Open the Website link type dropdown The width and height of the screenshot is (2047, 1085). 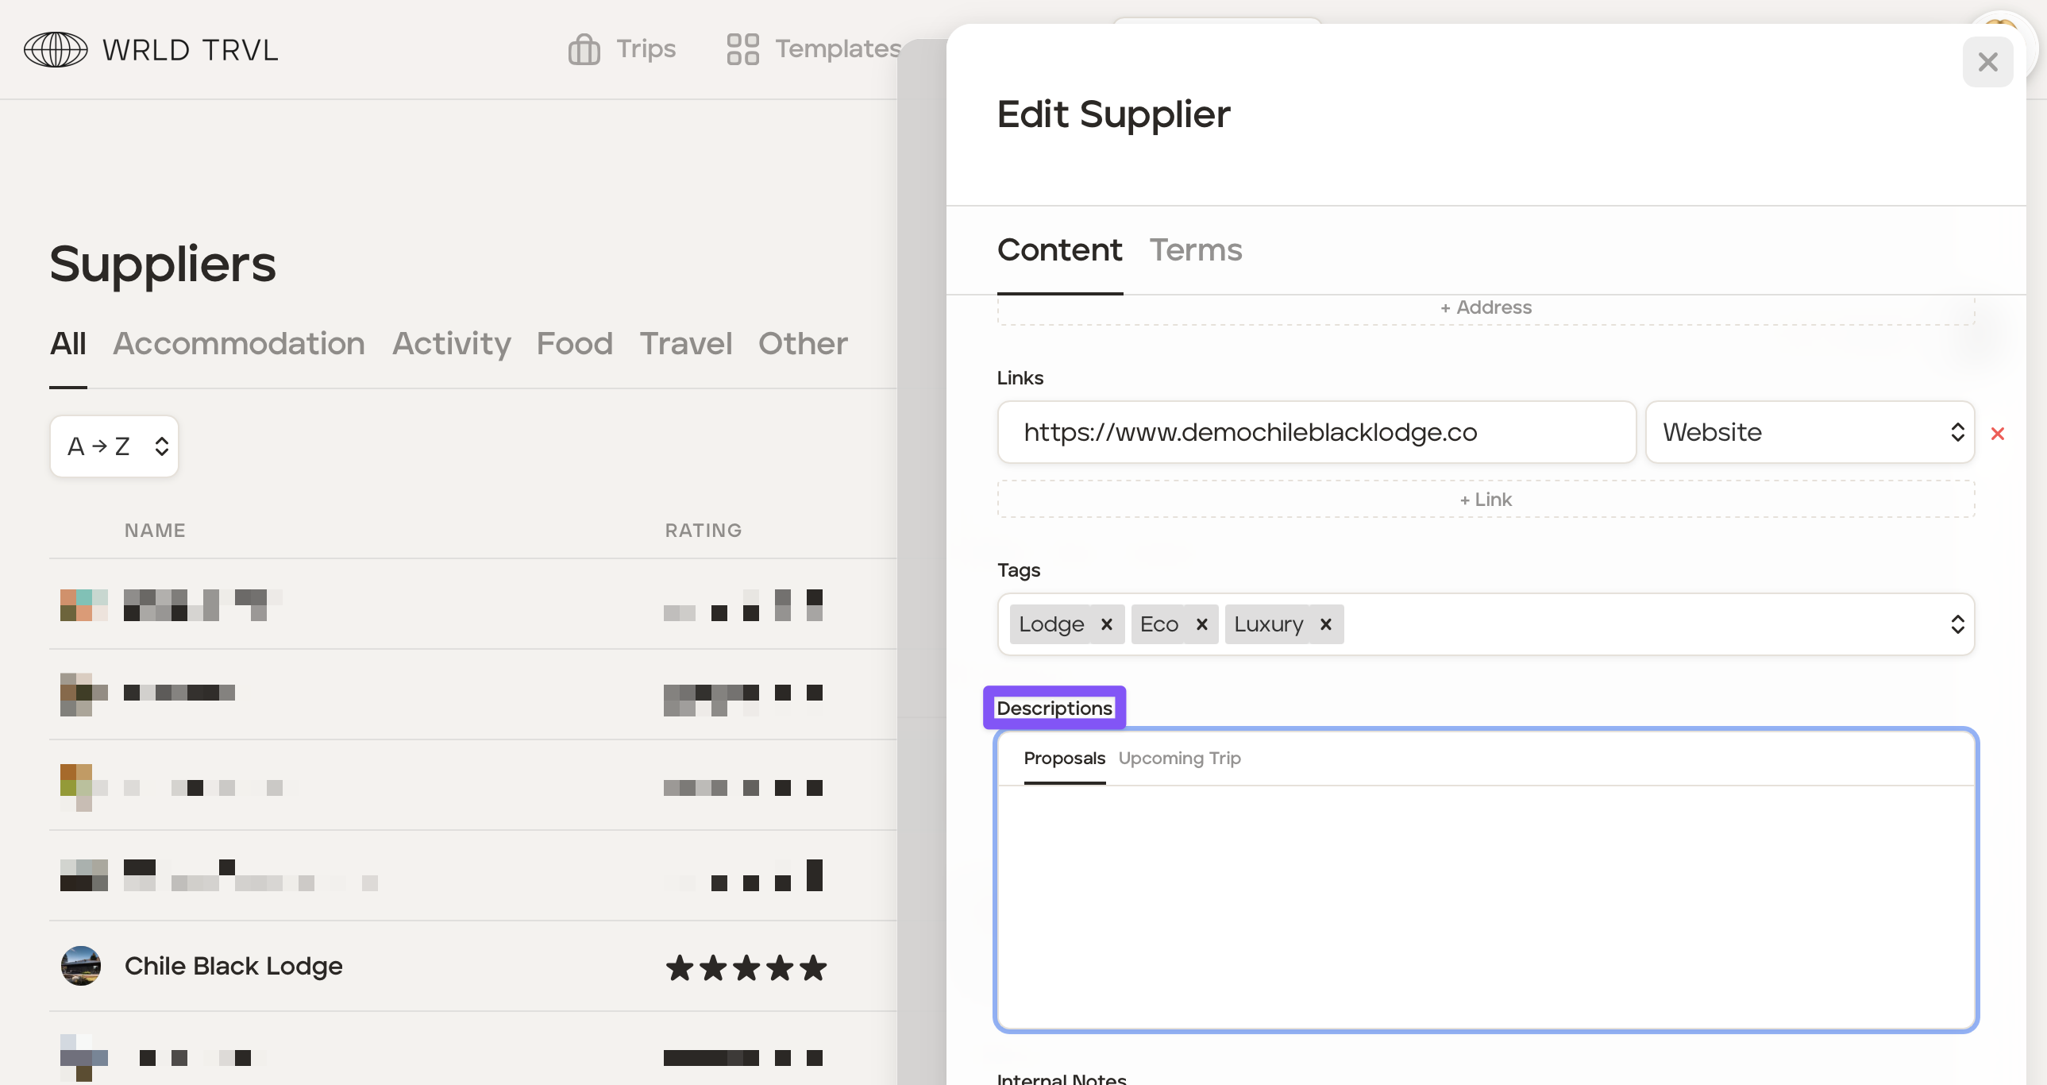[1809, 431]
